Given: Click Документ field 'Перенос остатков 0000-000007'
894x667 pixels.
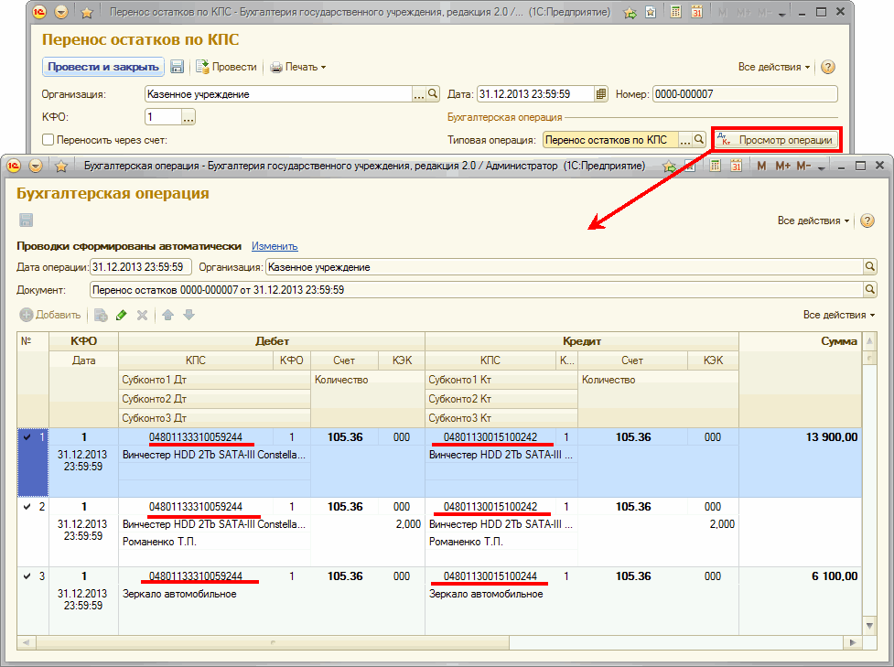Looking at the screenshot, I should pos(476,290).
